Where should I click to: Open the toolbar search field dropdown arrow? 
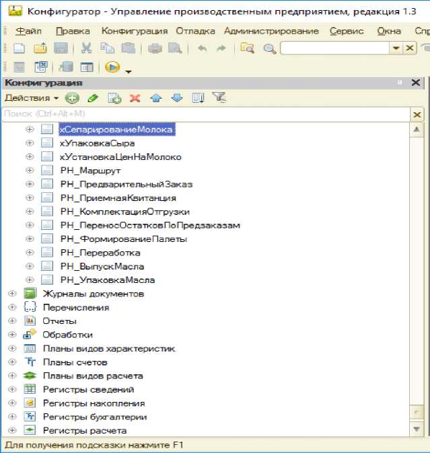tap(395, 48)
